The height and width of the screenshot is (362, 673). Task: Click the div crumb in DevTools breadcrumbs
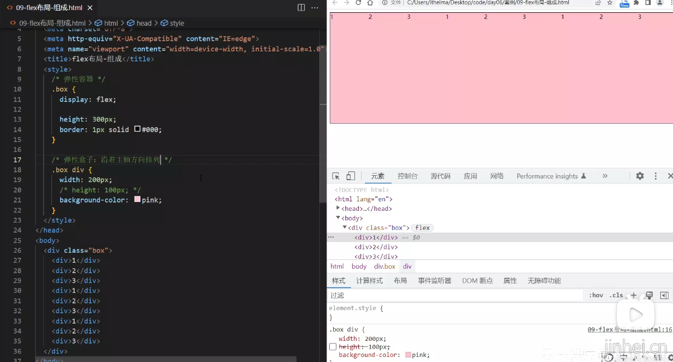407,267
